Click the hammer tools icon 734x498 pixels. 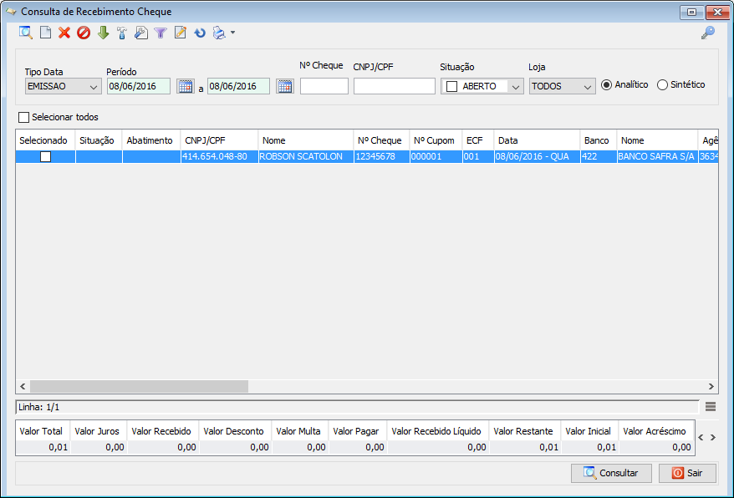[x=122, y=33]
